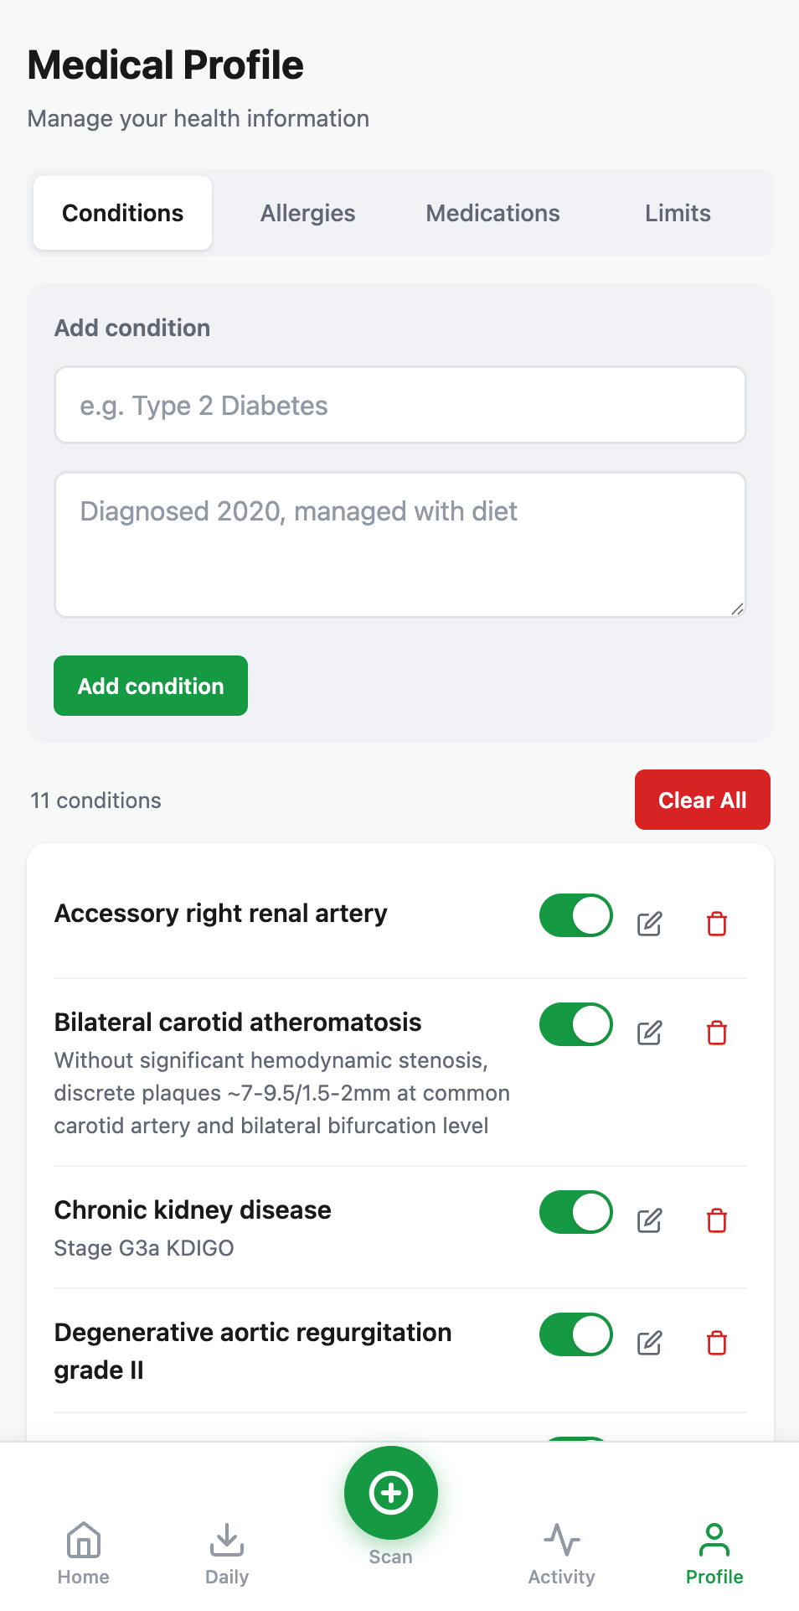Screen dimensions: 799x1611
Task: Open the Scan screen
Action: (390, 1492)
